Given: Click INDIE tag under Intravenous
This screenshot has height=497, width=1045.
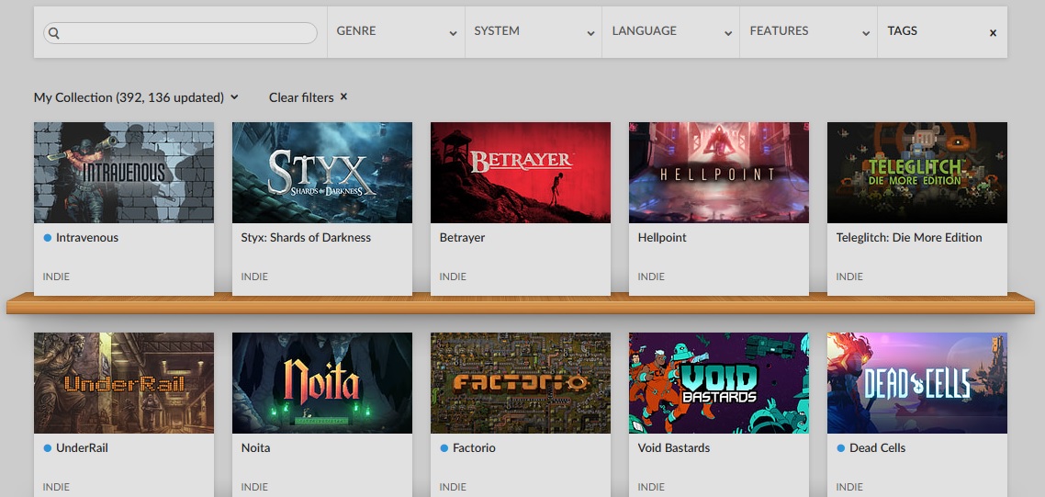Looking at the screenshot, I should tap(56, 277).
